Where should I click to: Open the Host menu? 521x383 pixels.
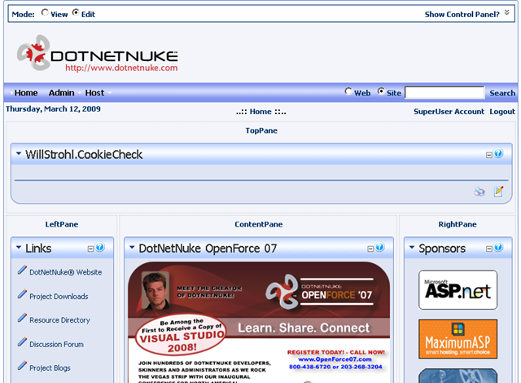tap(94, 93)
